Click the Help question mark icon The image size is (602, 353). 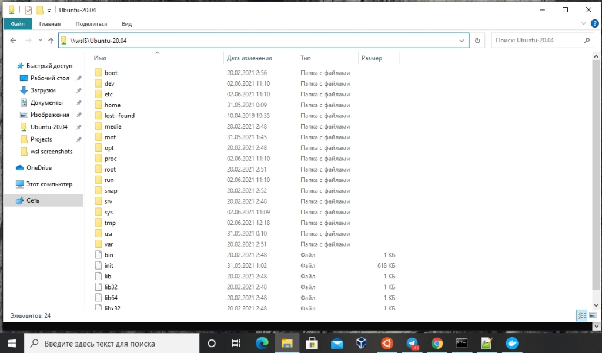click(x=594, y=24)
